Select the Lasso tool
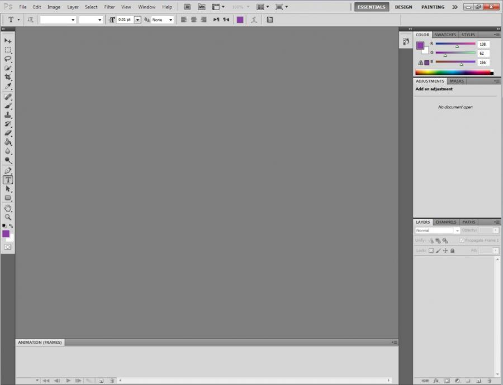Image resolution: width=503 pixels, height=385 pixels. click(x=8, y=59)
